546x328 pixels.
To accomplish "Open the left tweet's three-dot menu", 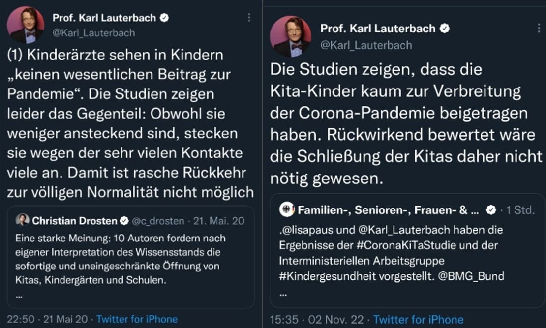I will click(x=249, y=18).
